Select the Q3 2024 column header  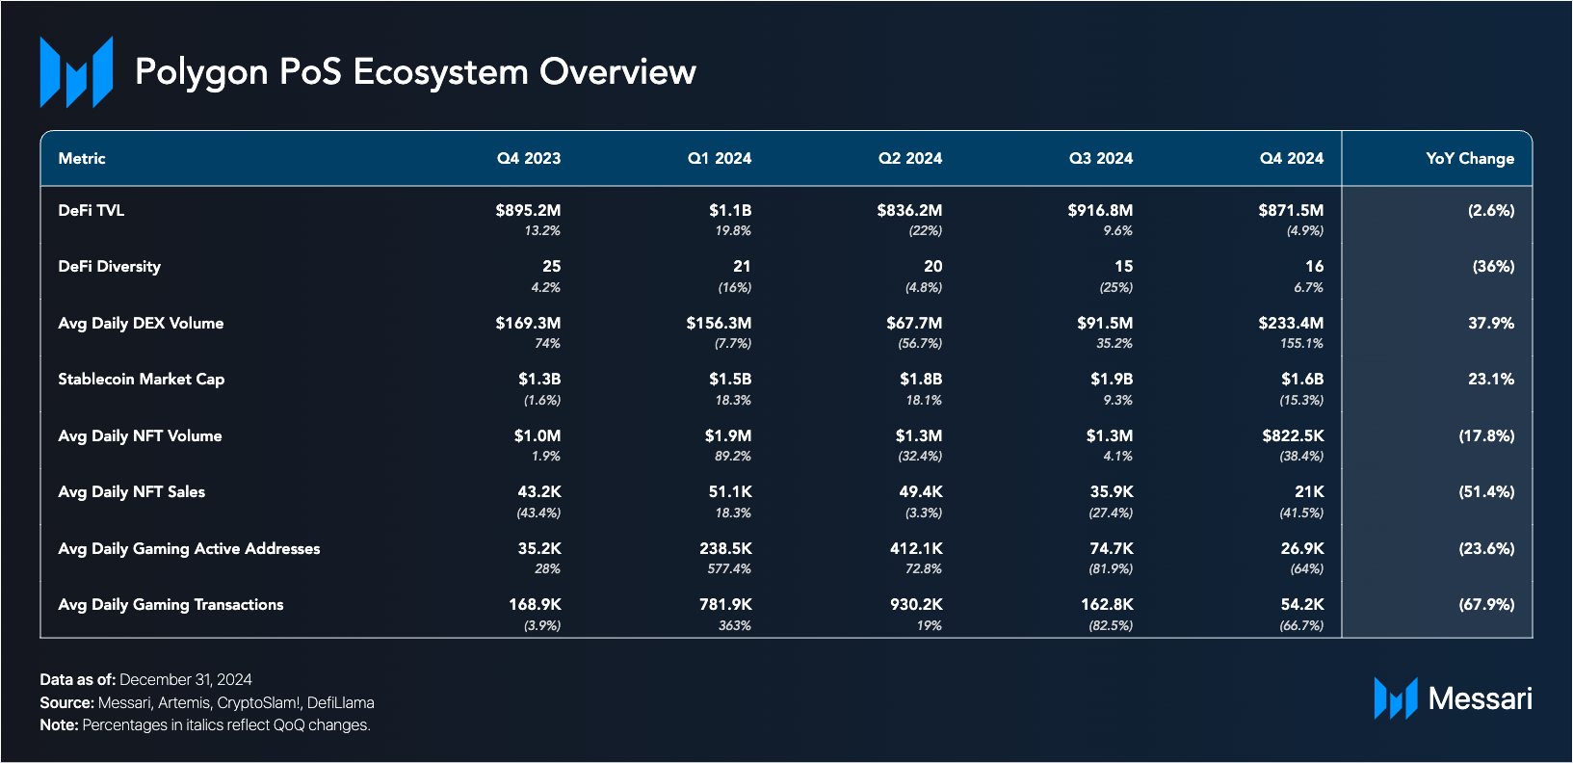click(x=1100, y=158)
